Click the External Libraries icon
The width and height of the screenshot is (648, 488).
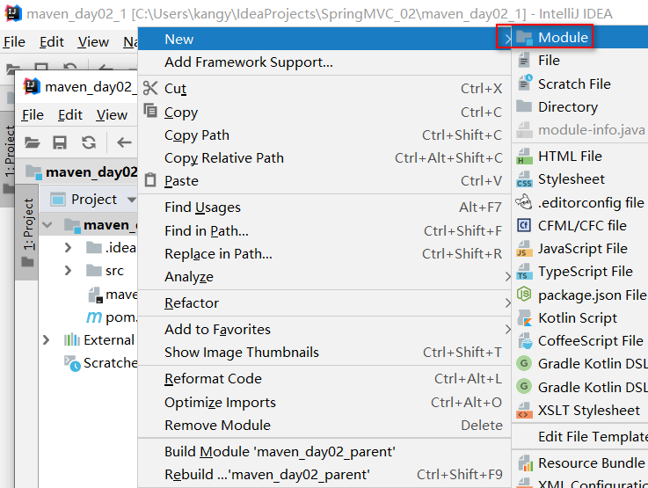pyautogui.click(x=72, y=339)
